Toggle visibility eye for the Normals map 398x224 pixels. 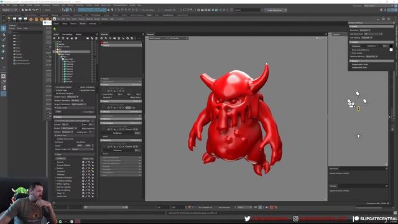coord(83,162)
